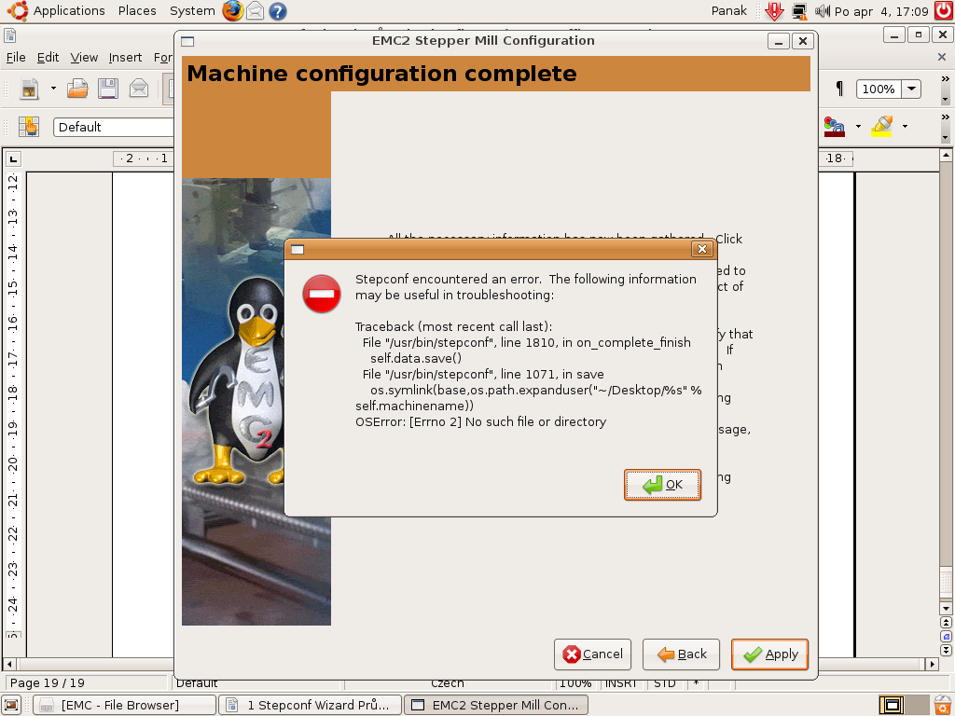Launch Firefox from the top panel
The height and width of the screenshot is (716, 955).
pos(233,11)
